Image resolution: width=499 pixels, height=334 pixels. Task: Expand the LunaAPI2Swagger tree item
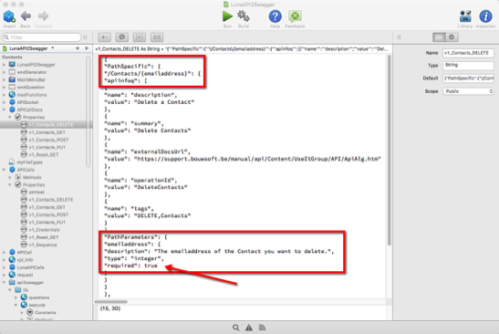click(5, 65)
